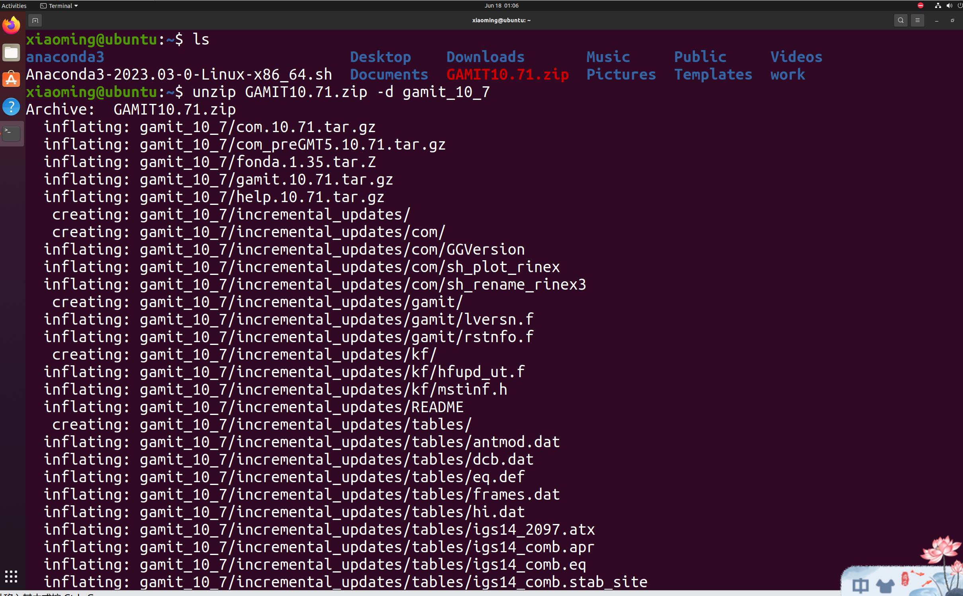Image resolution: width=963 pixels, height=596 pixels.
Task: Click the sh_plot_rinex line
Action: (x=302, y=267)
